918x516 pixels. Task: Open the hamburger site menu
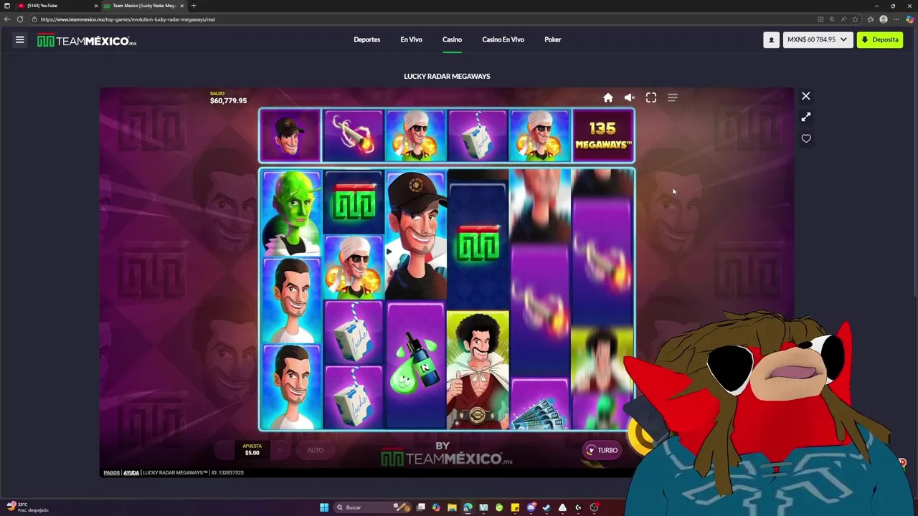click(20, 40)
